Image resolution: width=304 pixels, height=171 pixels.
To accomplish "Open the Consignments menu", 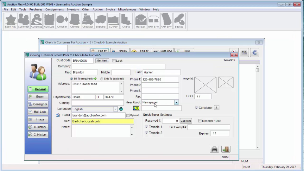I will [x=54, y=9].
